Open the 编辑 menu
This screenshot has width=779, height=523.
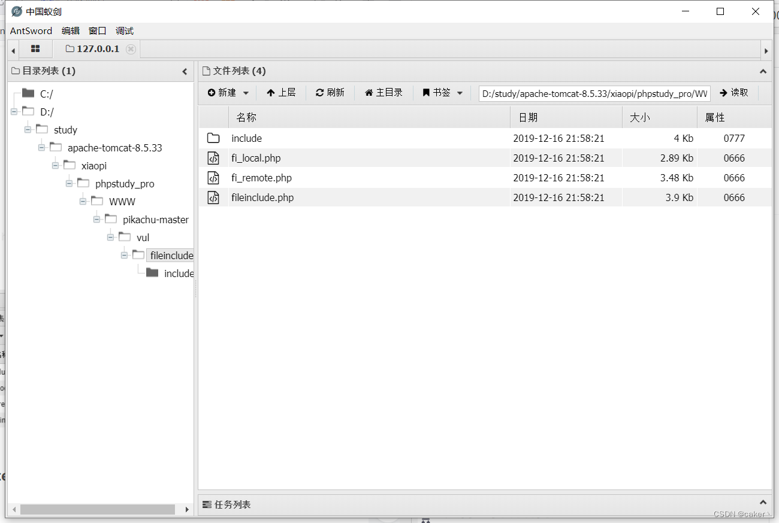71,31
